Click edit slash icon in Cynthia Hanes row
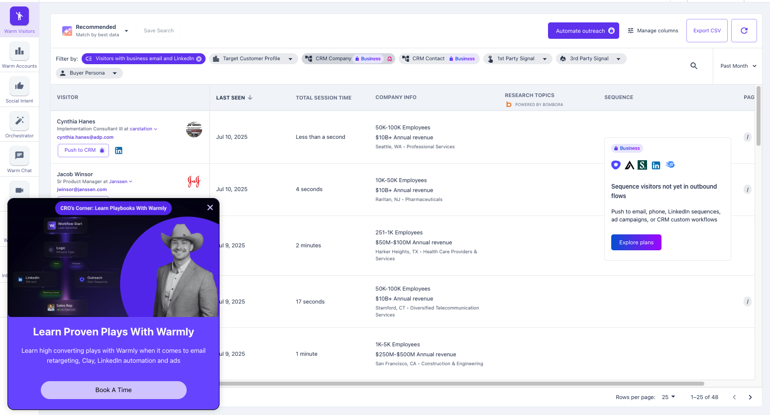 [747, 137]
